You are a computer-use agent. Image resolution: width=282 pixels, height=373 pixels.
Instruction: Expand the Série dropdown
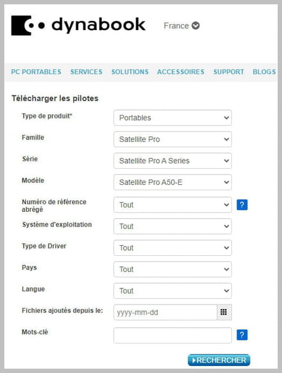[172, 161]
